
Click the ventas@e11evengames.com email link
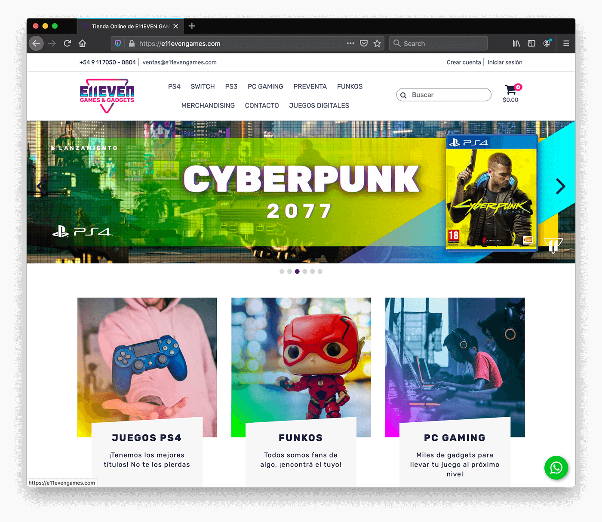[179, 62]
